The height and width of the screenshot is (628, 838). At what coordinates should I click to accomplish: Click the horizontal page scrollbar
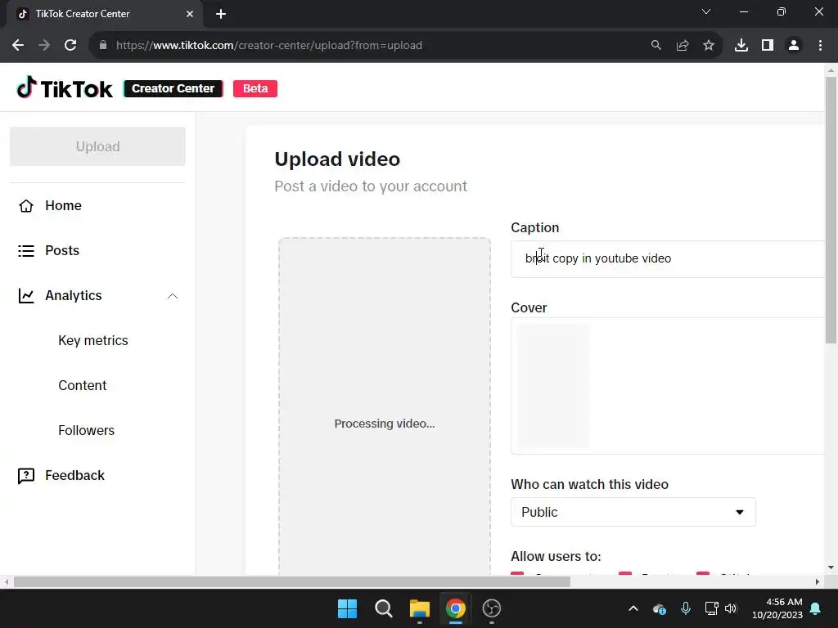(x=292, y=581)
